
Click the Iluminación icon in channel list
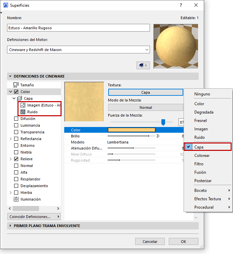[16, 199]
